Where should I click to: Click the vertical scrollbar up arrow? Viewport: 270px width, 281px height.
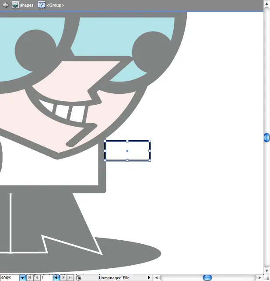pyautogui.click(x=266, y=4)
